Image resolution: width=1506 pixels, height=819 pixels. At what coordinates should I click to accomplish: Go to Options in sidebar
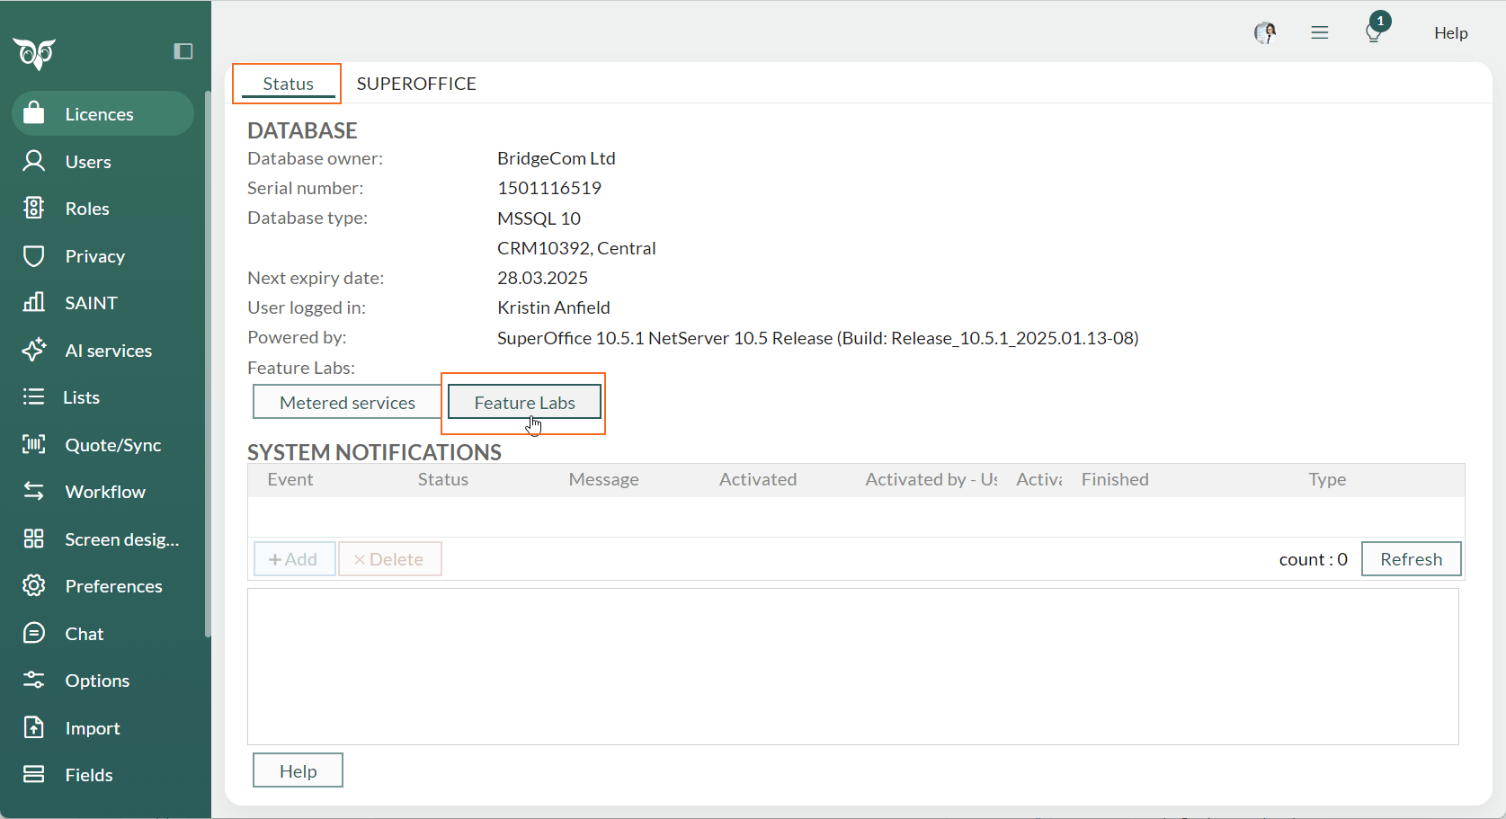(x=102, y=680)
